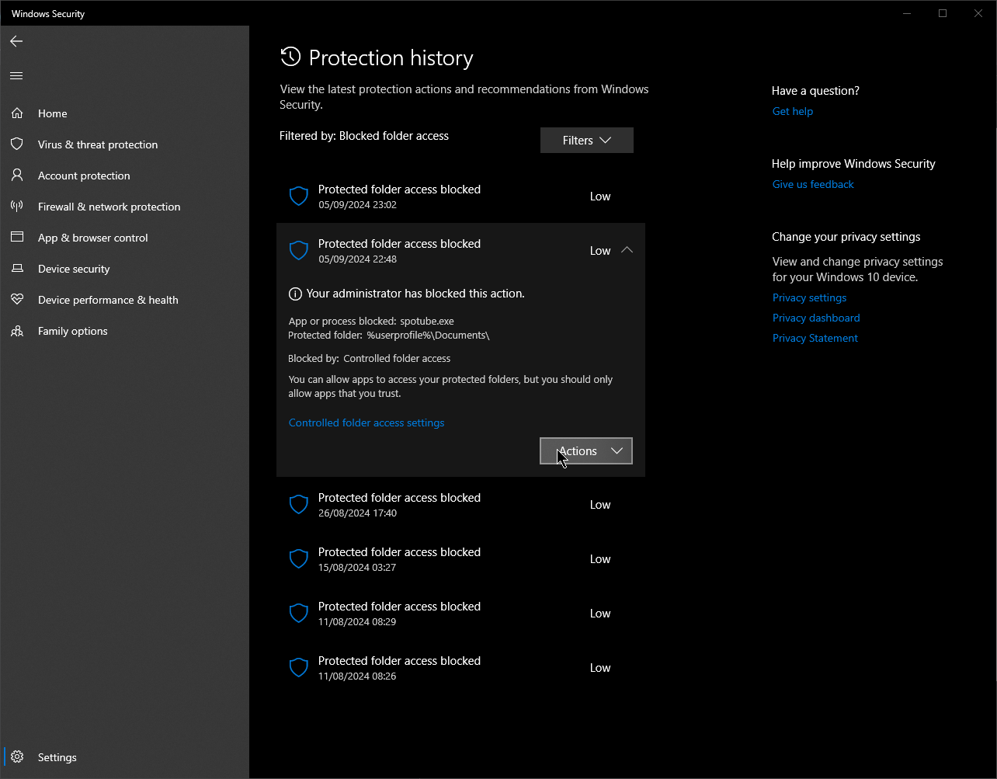Click the Device security laptop icon
This screenshot has width=997, height=779.
click(17, 269)
